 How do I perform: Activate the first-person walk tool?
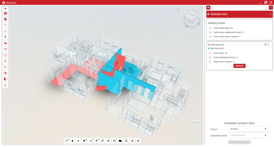pyautogui.click(x=78, y=141)
